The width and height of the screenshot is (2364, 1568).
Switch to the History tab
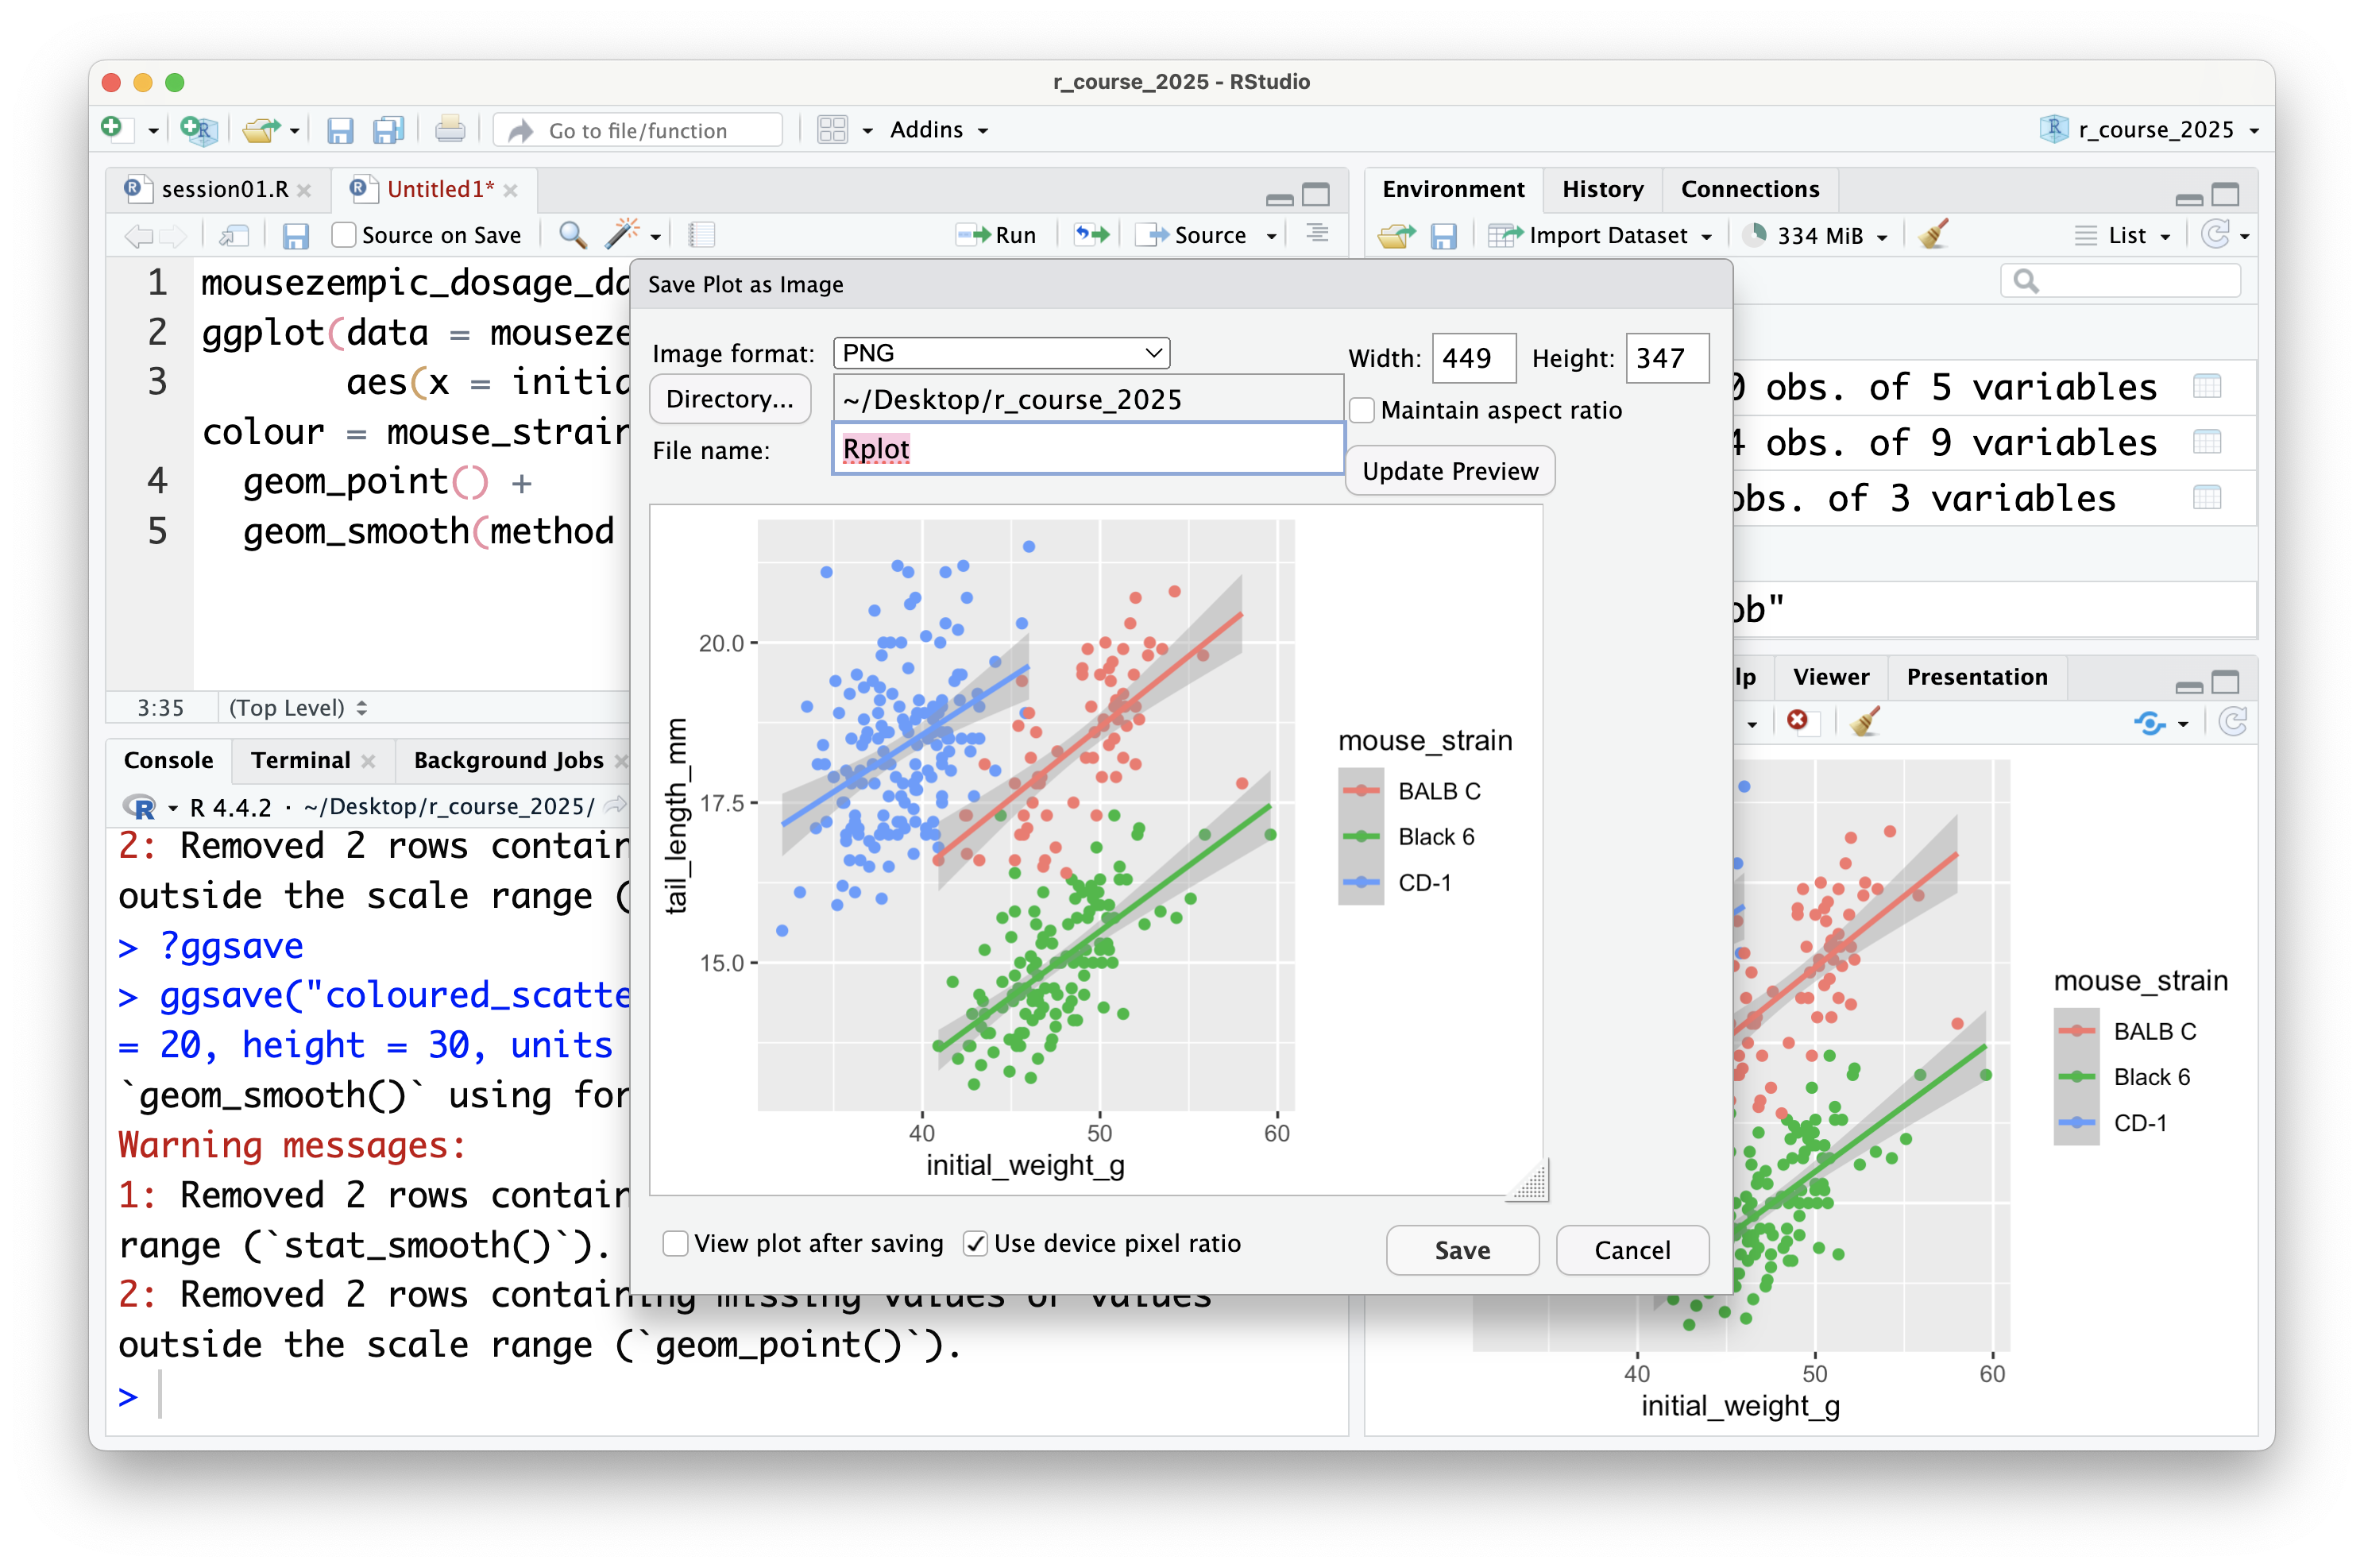click(1602, 189)
